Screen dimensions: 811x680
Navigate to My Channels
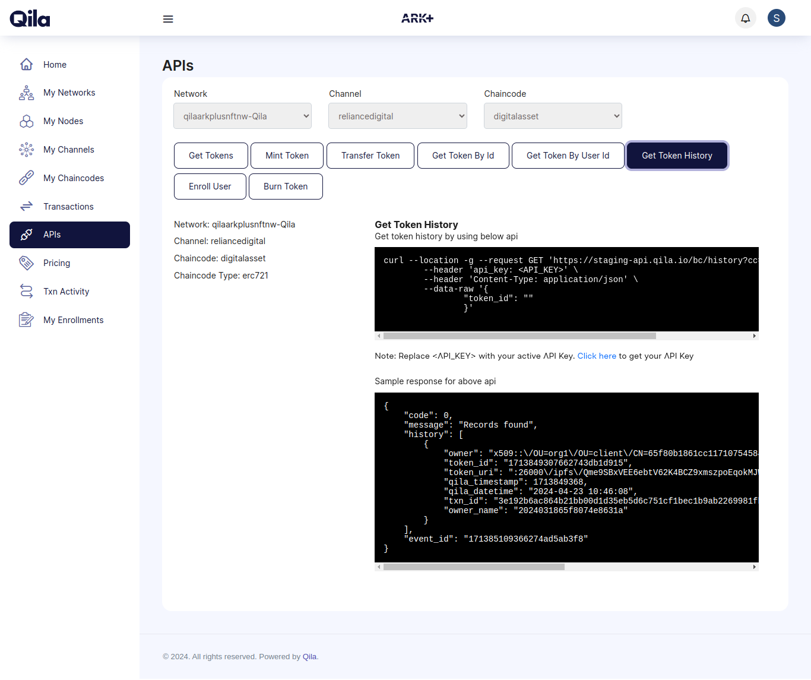pyautogui.click(x=69, y=150)
